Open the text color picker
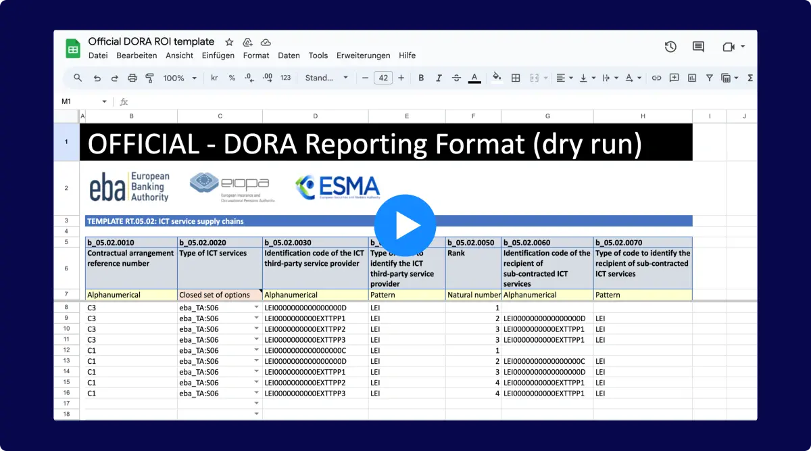The image size is (811, 451). click(474, 78)
